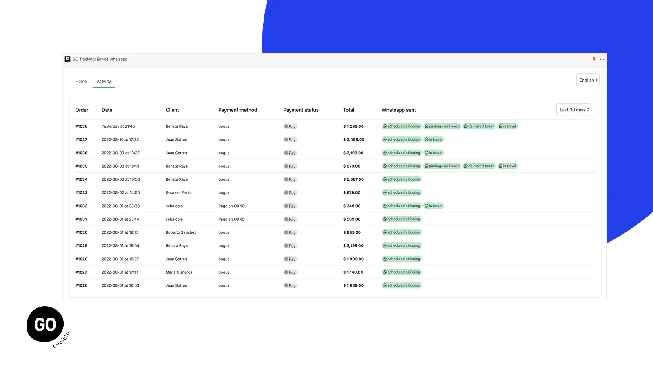The width and height of the screenshot is (653, 367).
Task: Open order #1036
Action: point(81,153)
